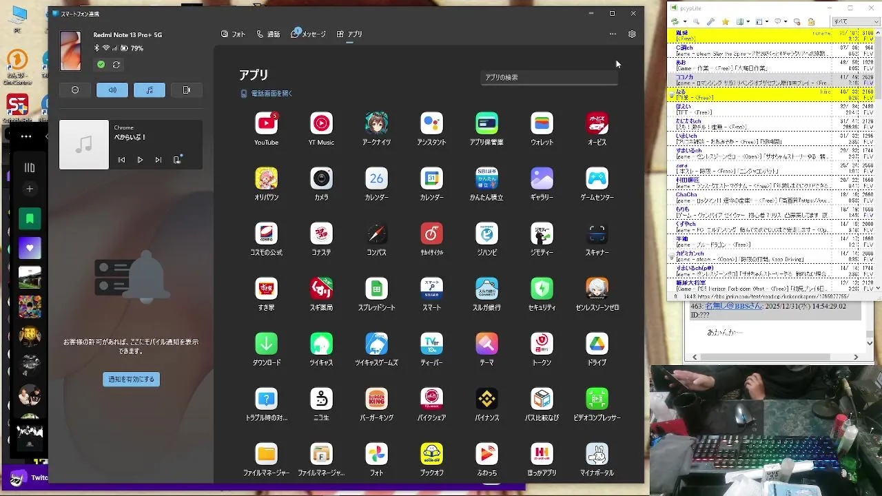Open the セキュリティ app icon

(542, 289)
